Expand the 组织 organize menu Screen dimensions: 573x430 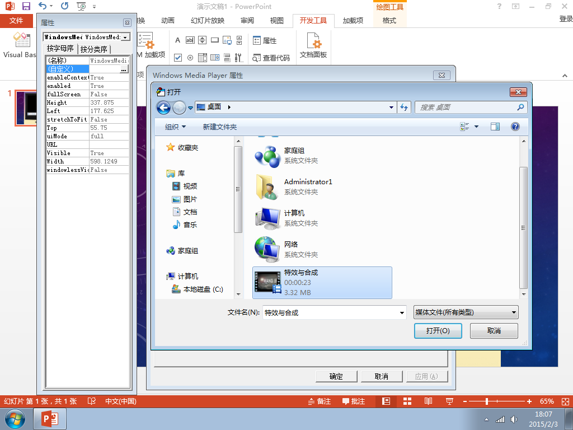point(175,127)
